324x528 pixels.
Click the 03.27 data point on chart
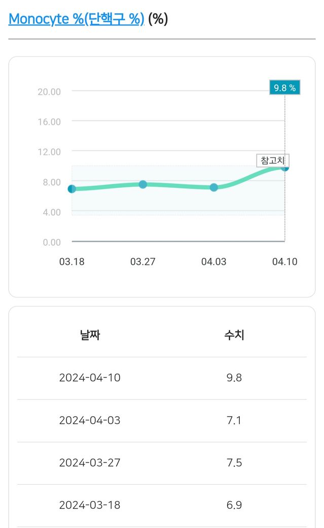[143, 184]
